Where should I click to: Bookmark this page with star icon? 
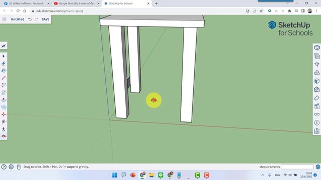(261, 11)
